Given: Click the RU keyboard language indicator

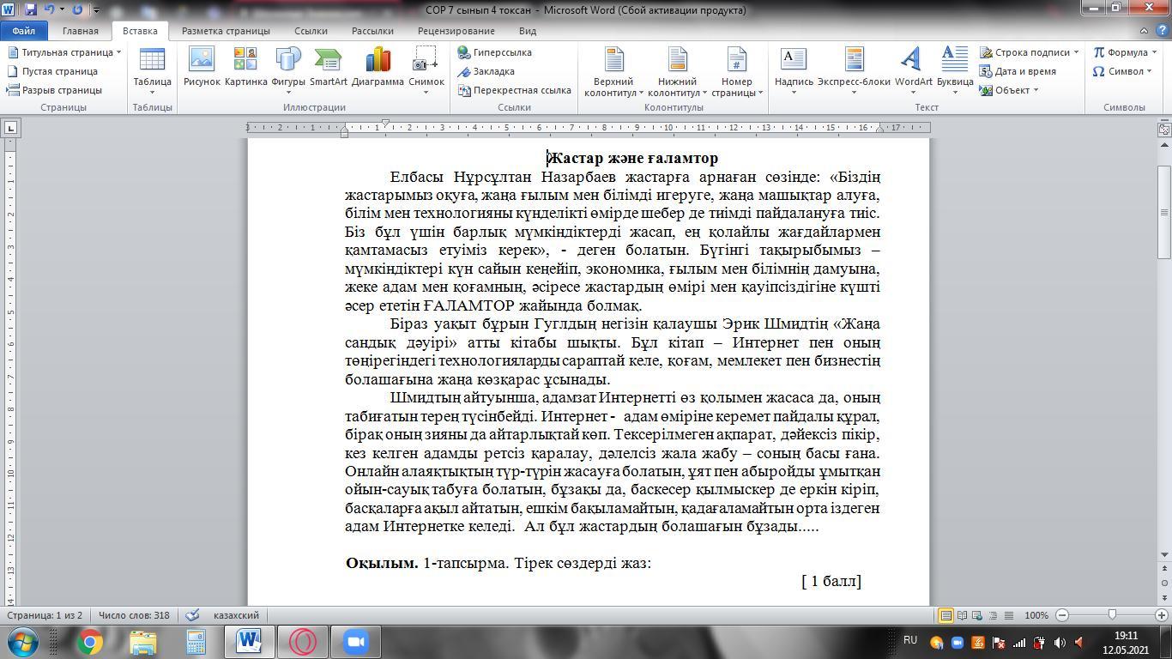Looking at the screenshot, I should (911, 640).
